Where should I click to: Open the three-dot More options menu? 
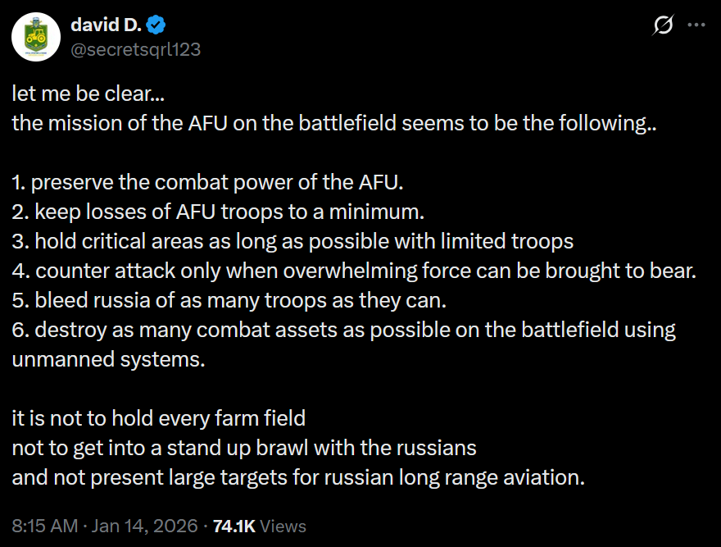pyautogui.click(x=696, y=25)
